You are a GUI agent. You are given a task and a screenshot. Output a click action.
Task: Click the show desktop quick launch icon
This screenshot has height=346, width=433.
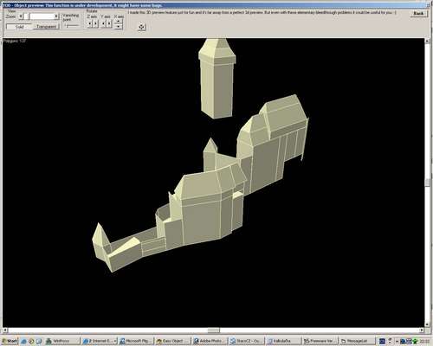point(39,341)
